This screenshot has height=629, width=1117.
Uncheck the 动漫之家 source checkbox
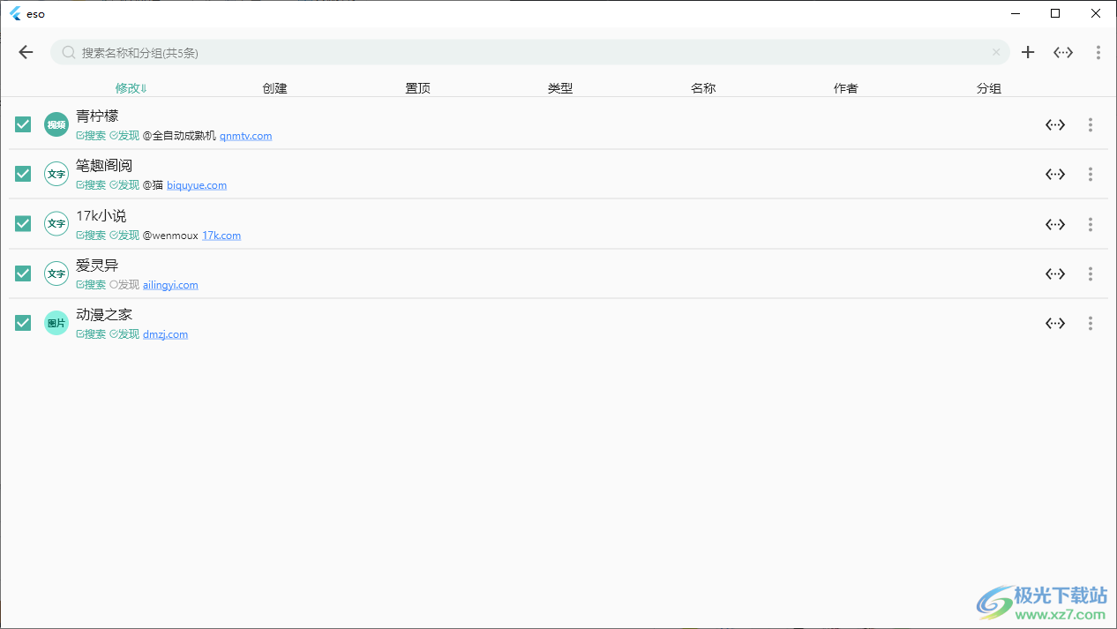tap(23, 323)
